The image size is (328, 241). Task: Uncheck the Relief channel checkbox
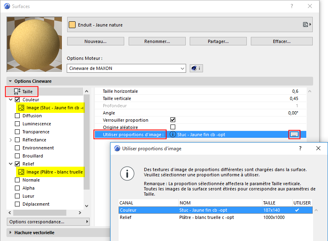17,164
